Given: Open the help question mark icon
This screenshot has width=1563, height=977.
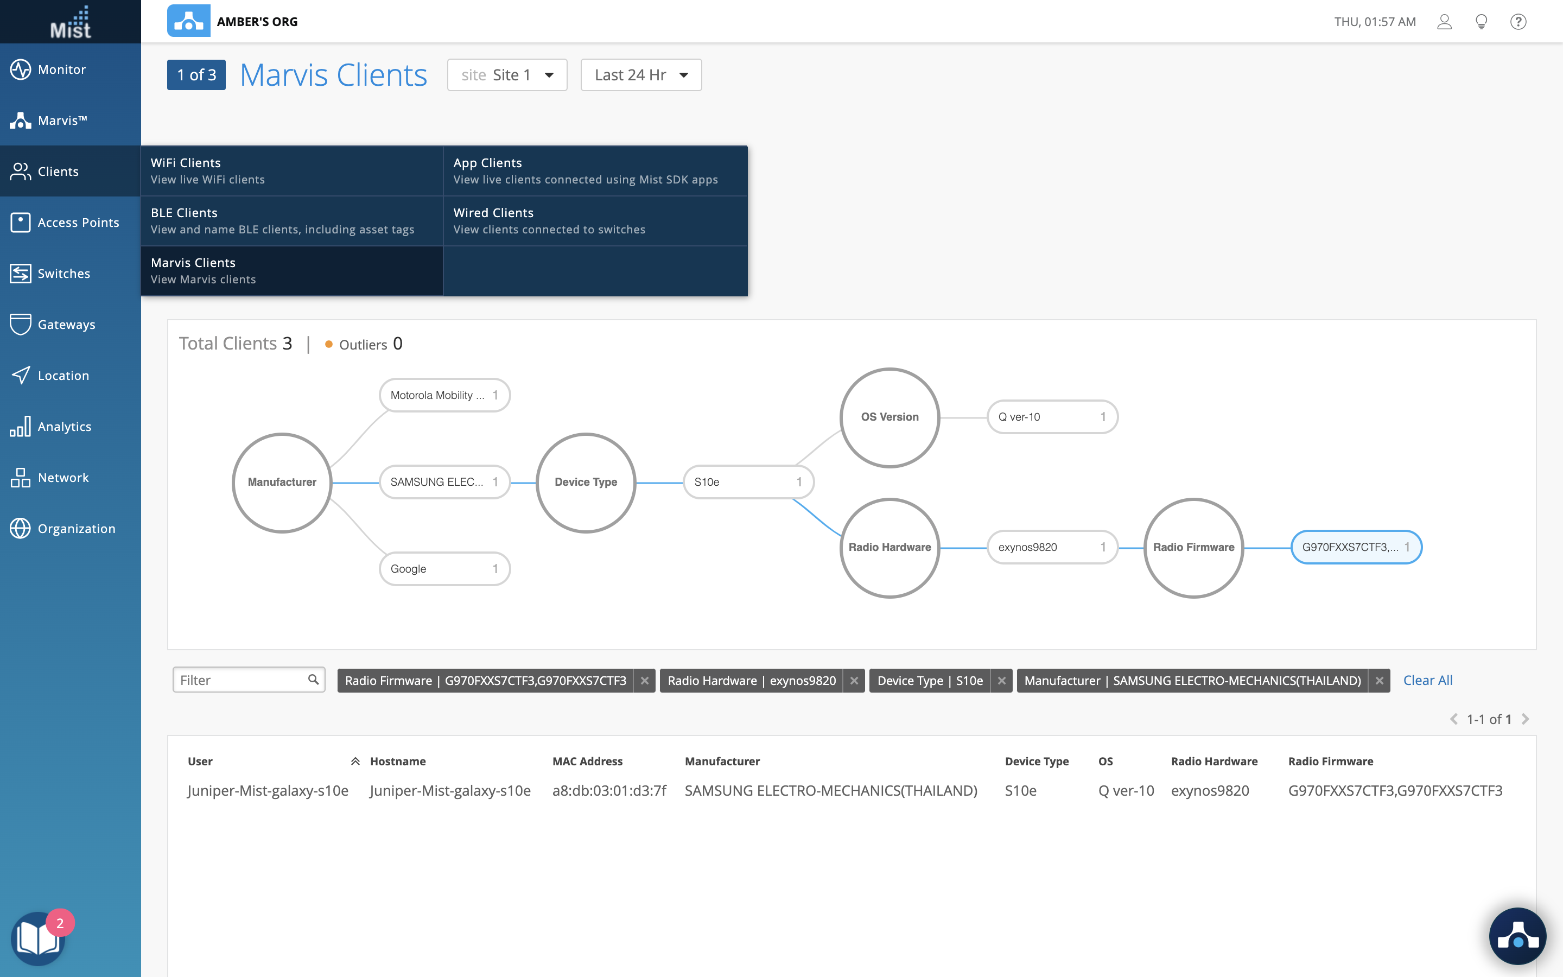Looking at the screenshot, I should pyautogui.click(x=1518, y=22).
